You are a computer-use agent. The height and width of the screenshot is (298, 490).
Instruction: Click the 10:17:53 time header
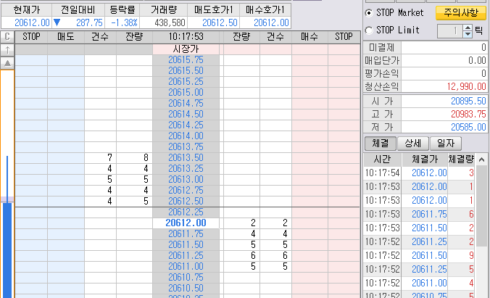pyautogui.click(x=186, y=37)
